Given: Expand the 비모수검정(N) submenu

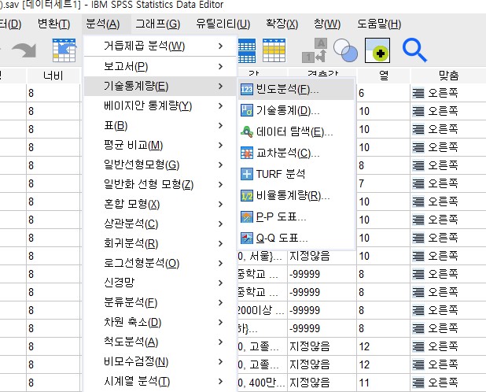Looking at the screenshot, I should coord(160,362).
